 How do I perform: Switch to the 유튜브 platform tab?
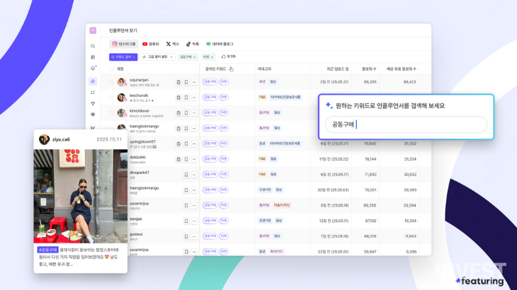pyautogui.click(x=150, y=44)
